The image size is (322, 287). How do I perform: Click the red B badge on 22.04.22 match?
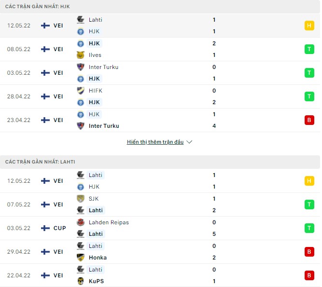click(x=309, y=275)
